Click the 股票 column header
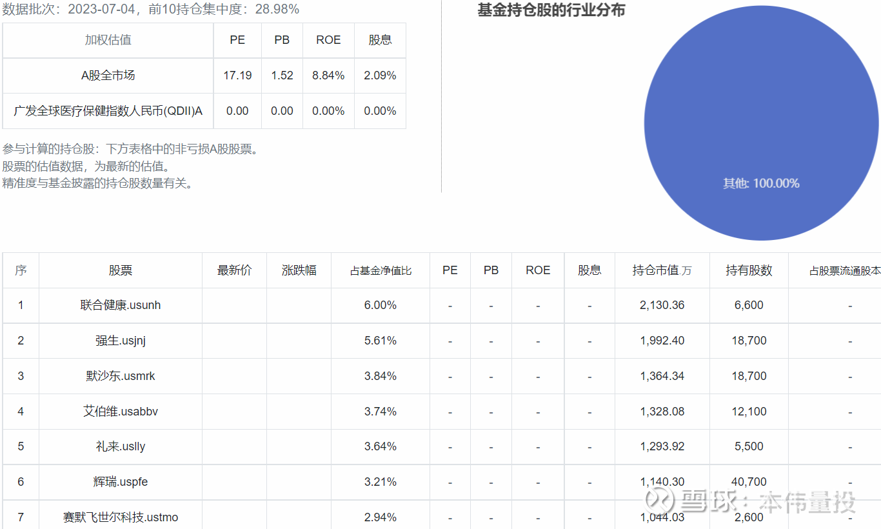The width and height of the screenshot is (881, 529). tap(121, 270)
